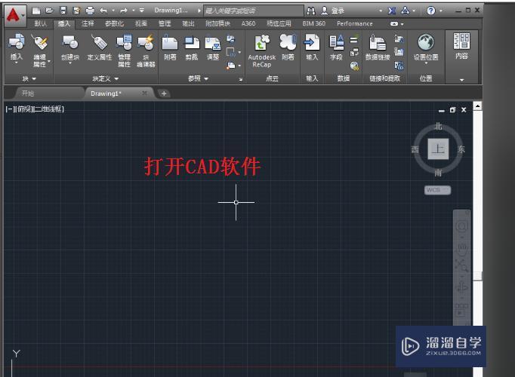The height and width of the screenshot is (377, 515).
Task: Click the 插入 Insert block icon
Action: 17,42
